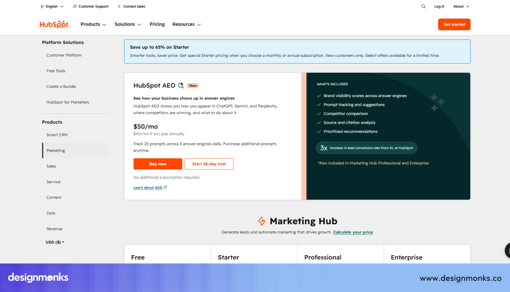Click the Contact Sales link
This screenshot has width=510, height=292.
pos(134,6)
